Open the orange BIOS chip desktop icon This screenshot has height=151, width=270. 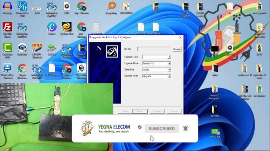pyautogui.click(x=37, y=47)
